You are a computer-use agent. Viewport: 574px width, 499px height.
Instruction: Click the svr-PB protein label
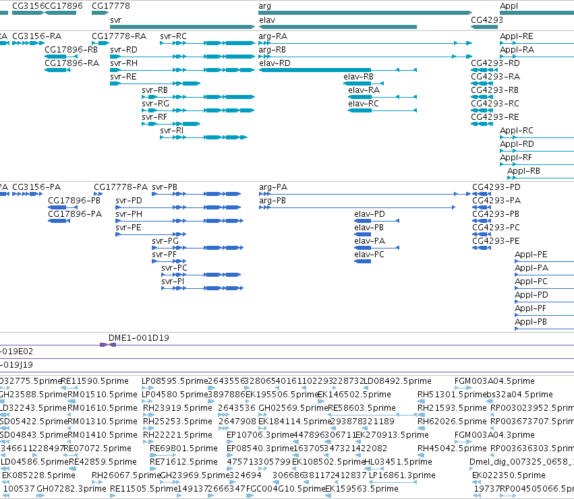165,187
